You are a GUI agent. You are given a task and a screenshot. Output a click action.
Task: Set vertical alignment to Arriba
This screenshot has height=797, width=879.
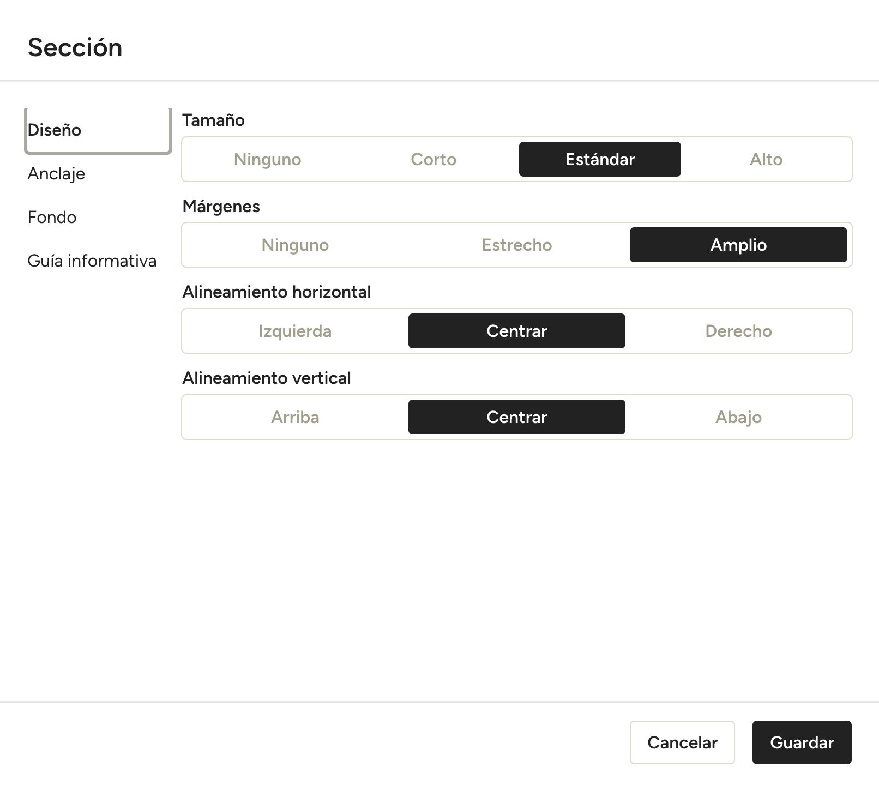click(295, 417)
